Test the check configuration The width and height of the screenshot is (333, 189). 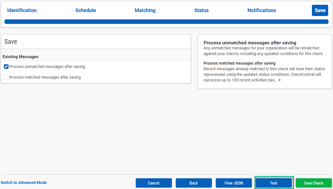(274, 183)
